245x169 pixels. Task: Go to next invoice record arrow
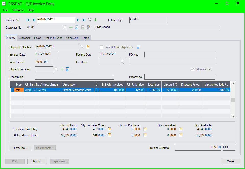[78, 20]
